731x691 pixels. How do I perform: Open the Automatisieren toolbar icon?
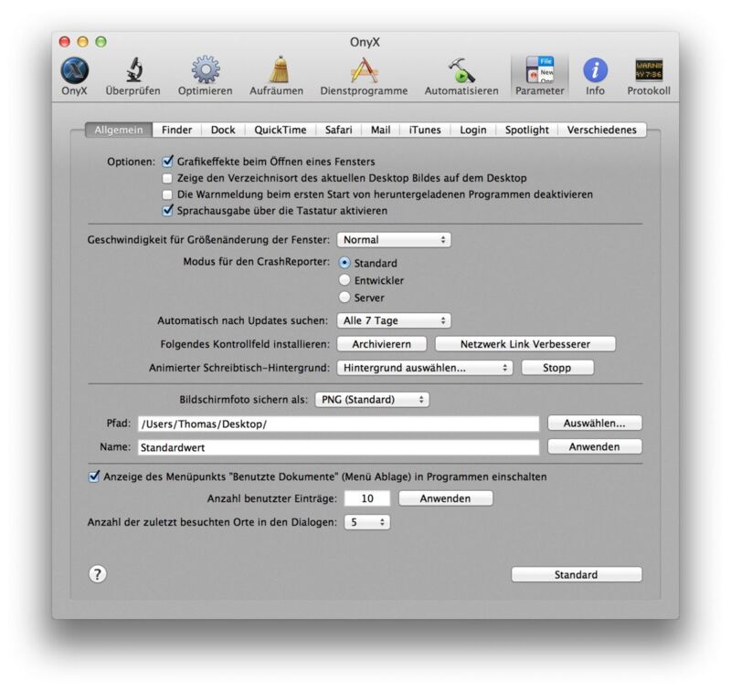pos(461,70)
